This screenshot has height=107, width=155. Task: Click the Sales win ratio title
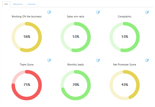click(x=76, y=17)
